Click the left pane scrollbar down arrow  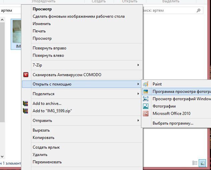coord(2,156)
